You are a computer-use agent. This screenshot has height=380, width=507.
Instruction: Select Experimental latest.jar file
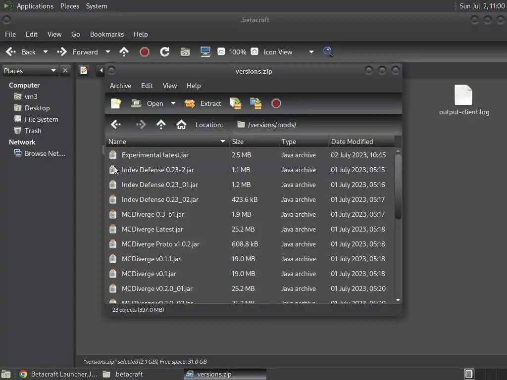pos(250,155)
